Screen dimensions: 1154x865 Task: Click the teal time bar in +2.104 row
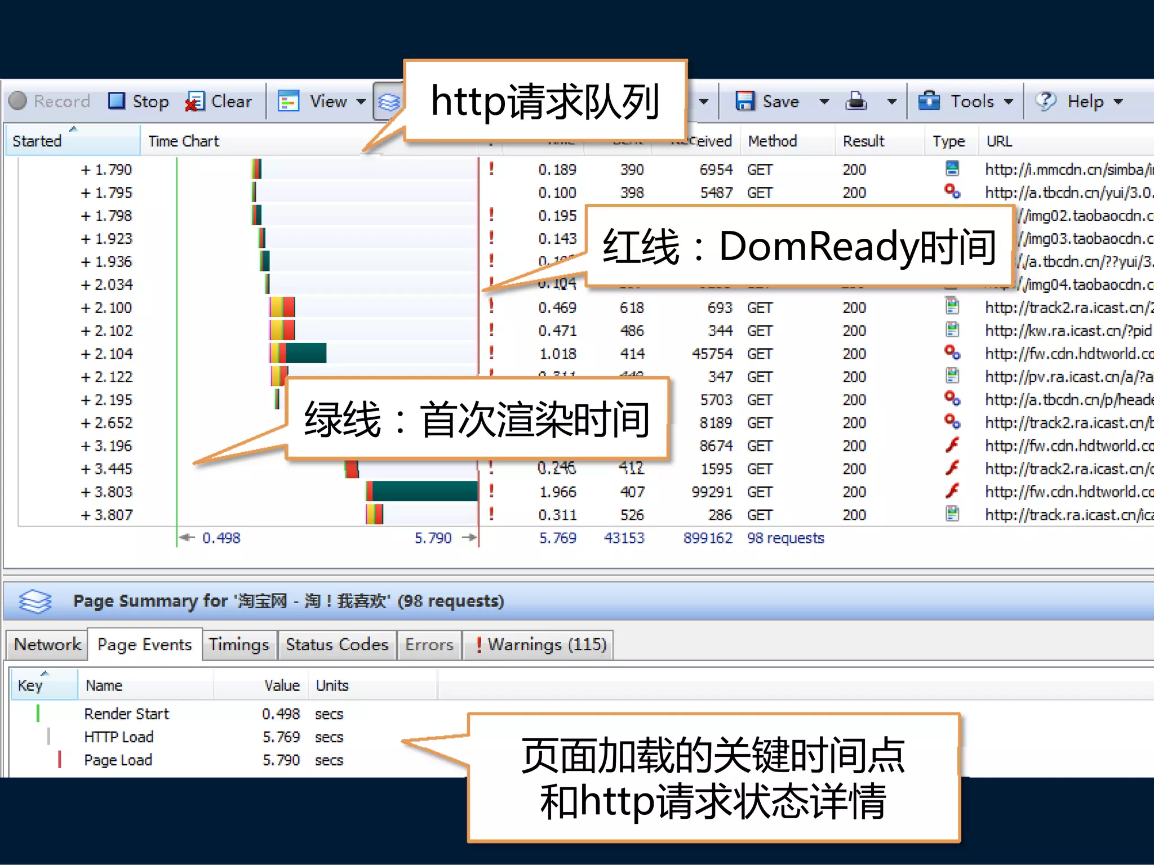point(305,353)
